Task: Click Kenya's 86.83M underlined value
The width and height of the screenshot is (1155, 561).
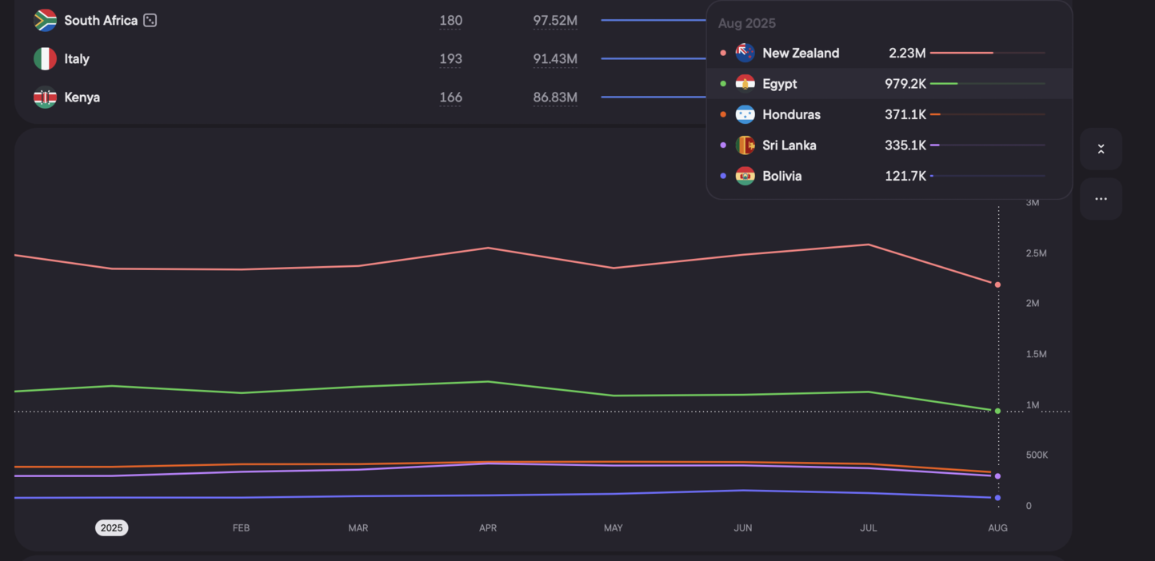Action: pyautogui.click(x=555, y=97)
